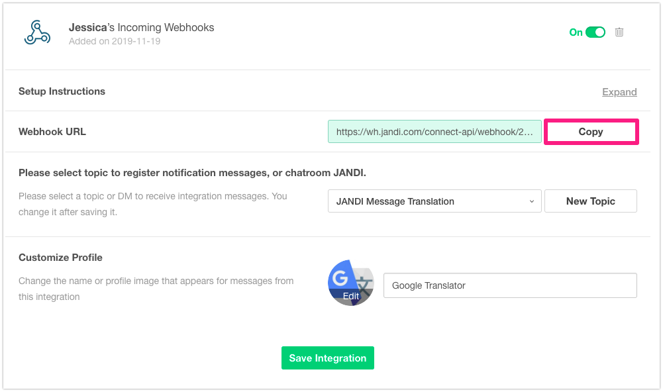Screen dimensions: 663x392
Task: Click the Added on 2019-11-19 date text
Action: [x=114, y=41]
